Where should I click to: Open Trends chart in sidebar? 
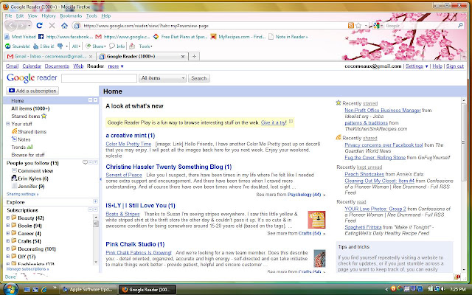22,147
